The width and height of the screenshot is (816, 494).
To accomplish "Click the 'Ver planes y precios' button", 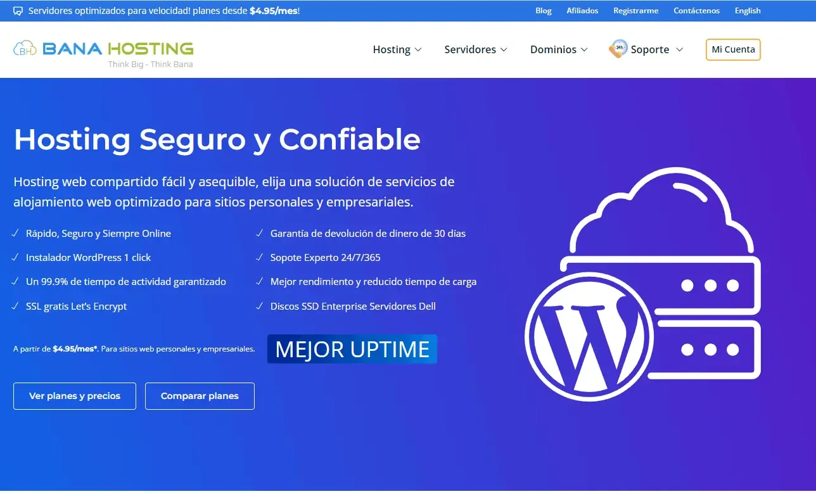I will click(74, 396).
